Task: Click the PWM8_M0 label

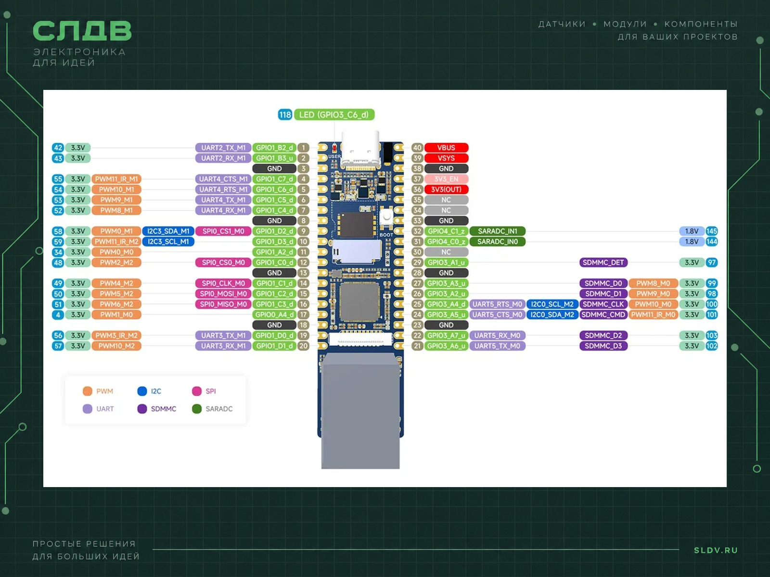Action: click(x=653, y=283)
